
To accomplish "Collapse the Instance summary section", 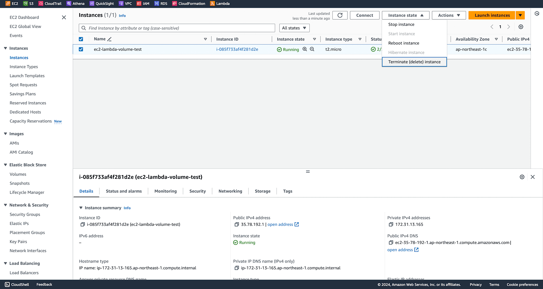I will pyautogui.click(x=81, y=208).
